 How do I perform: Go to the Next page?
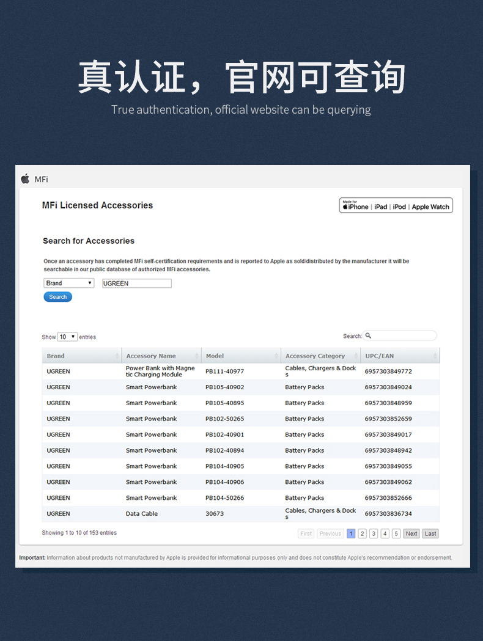pyautogui.click(x=411, y=533)
